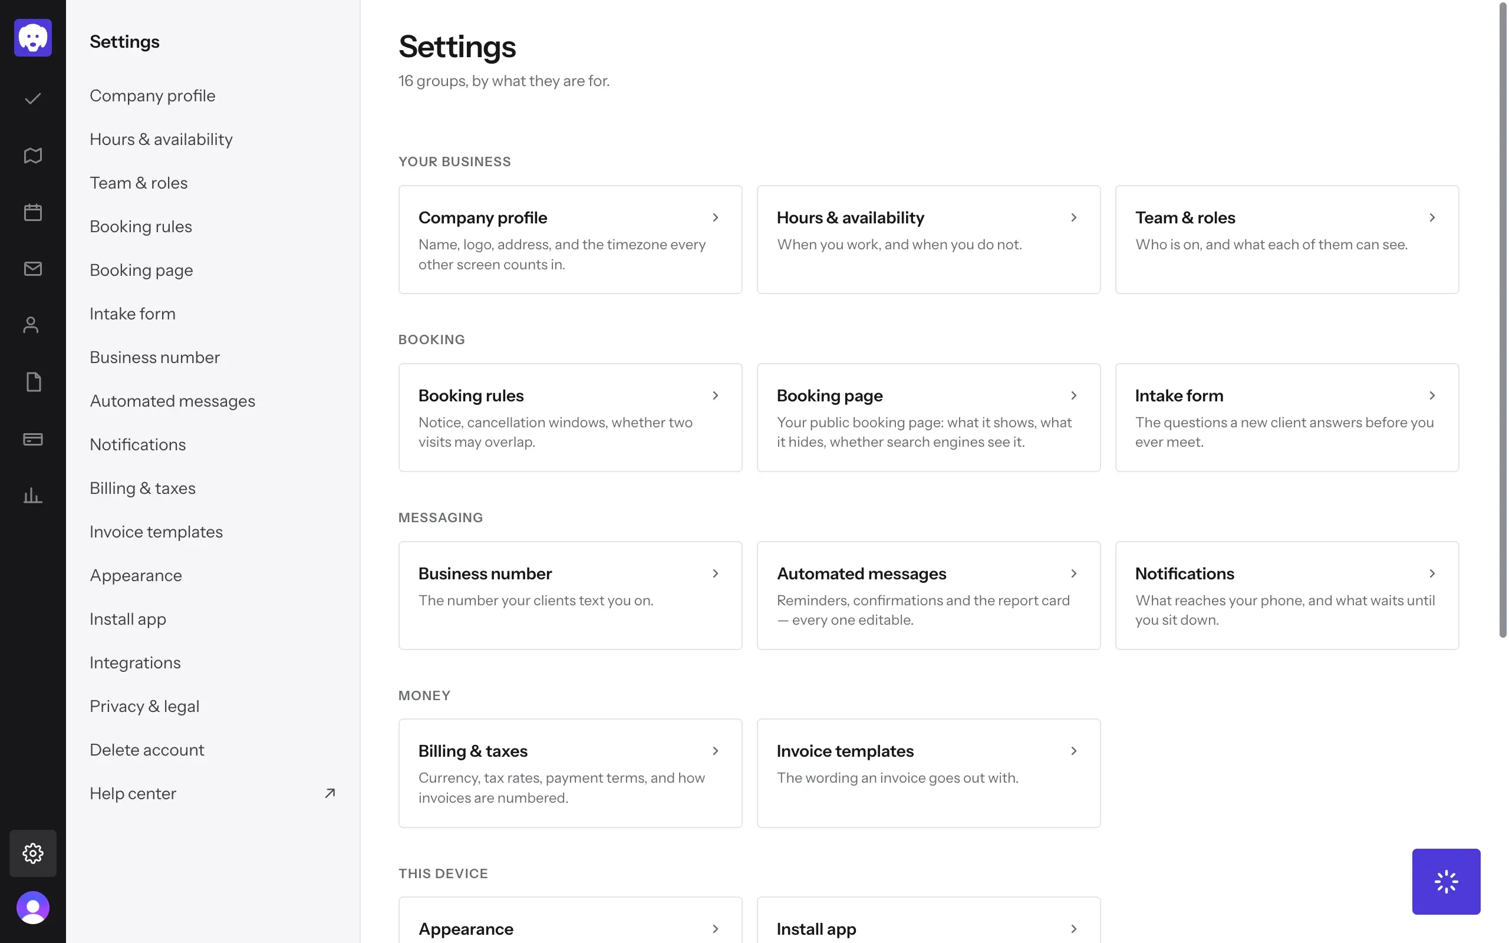Image resolution: width=1509 pixels, height=943 pixels.
Task: Open the document icon in the rail
Action: [x=34, y=382]
